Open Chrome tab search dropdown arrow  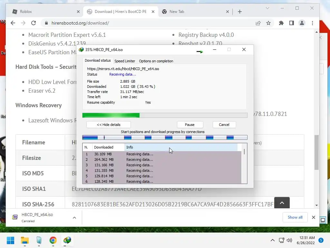(267, 8)
